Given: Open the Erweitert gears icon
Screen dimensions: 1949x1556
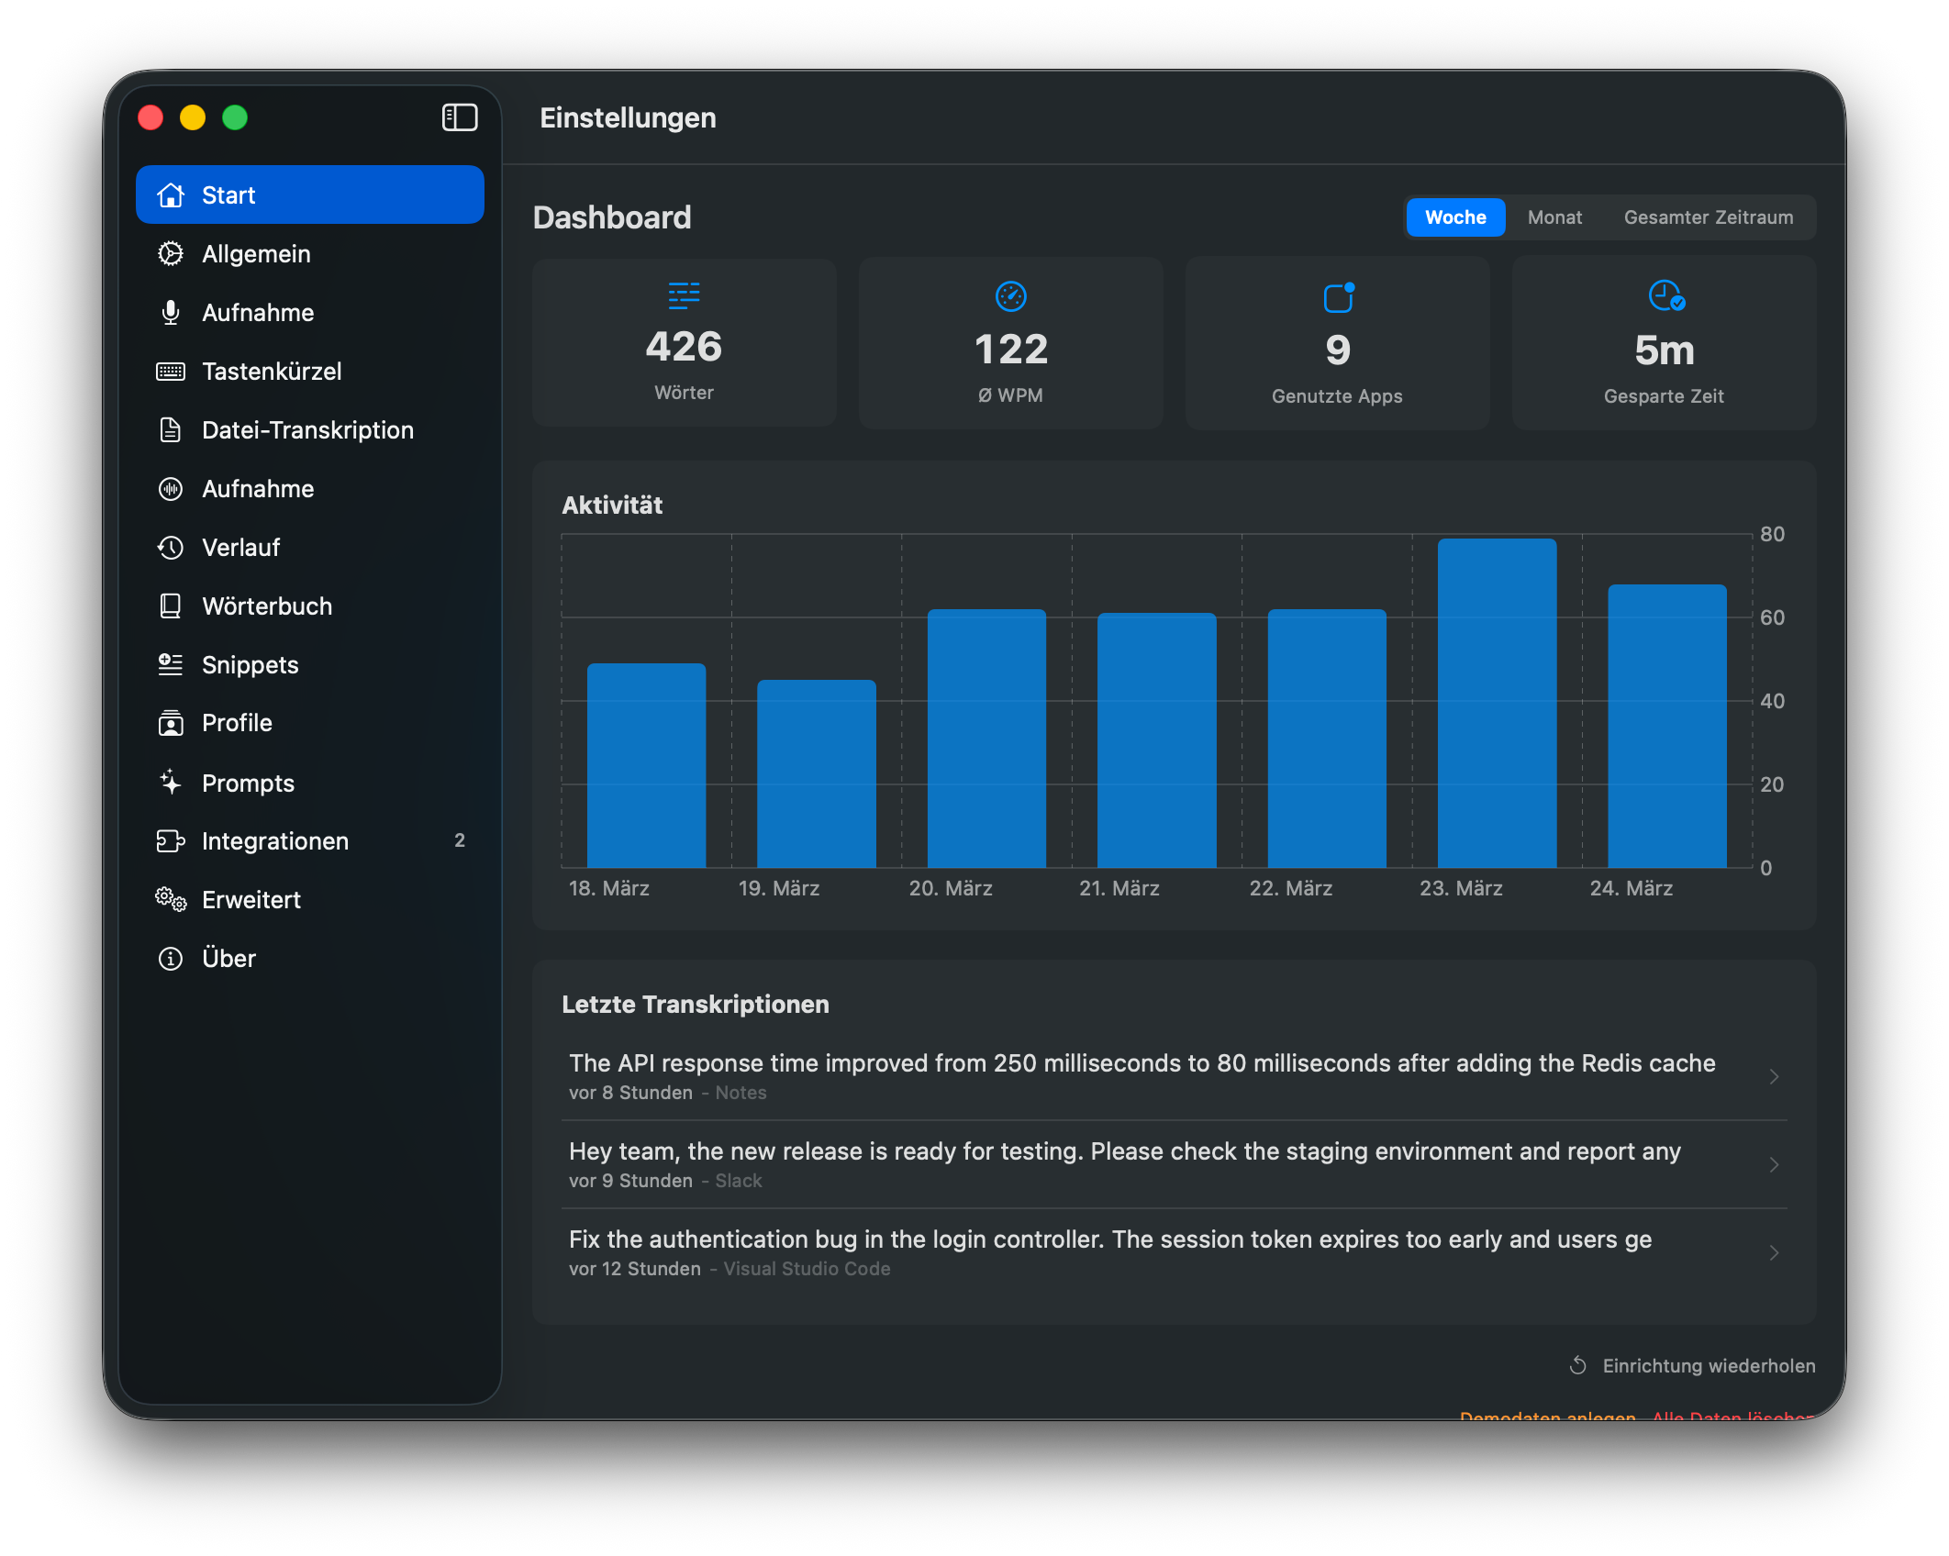Looking at the screenshot, I should click(x=171, y=900).
